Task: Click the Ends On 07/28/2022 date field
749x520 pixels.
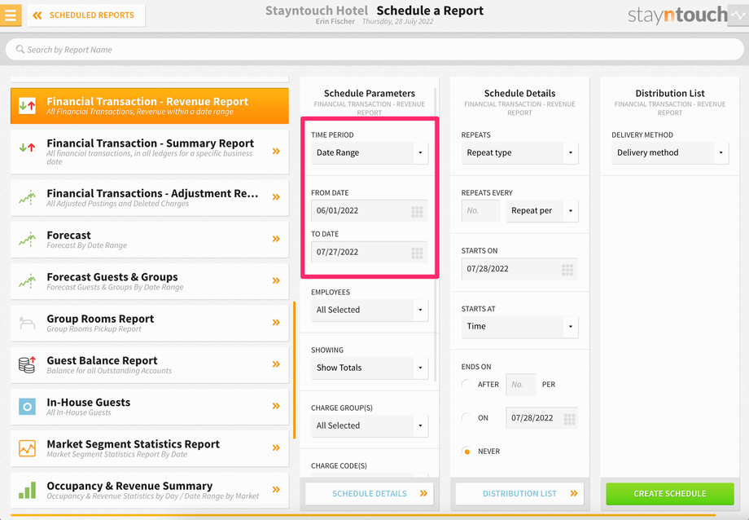Action: [x=541, y=418]
